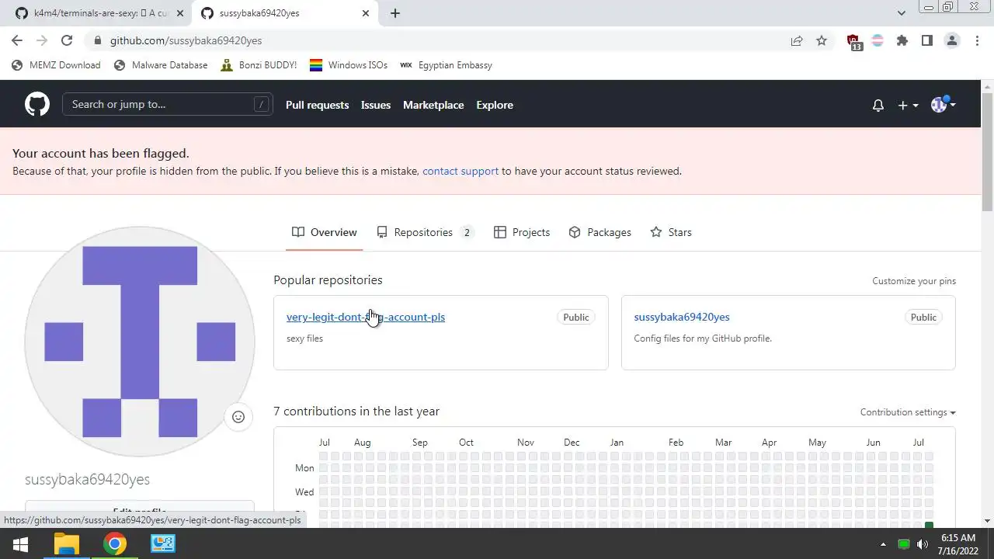Click the address bar URL
The width and height of the screenshot is (994, 559).
coord(186,40)
